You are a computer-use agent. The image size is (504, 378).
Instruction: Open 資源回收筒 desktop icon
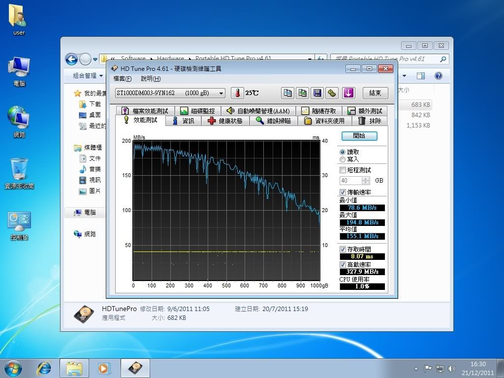point(19,174)
